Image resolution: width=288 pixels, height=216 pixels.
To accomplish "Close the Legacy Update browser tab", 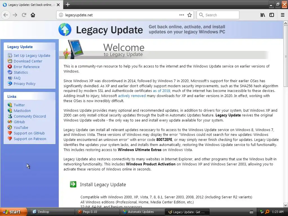I will click(x=58, y=5).
